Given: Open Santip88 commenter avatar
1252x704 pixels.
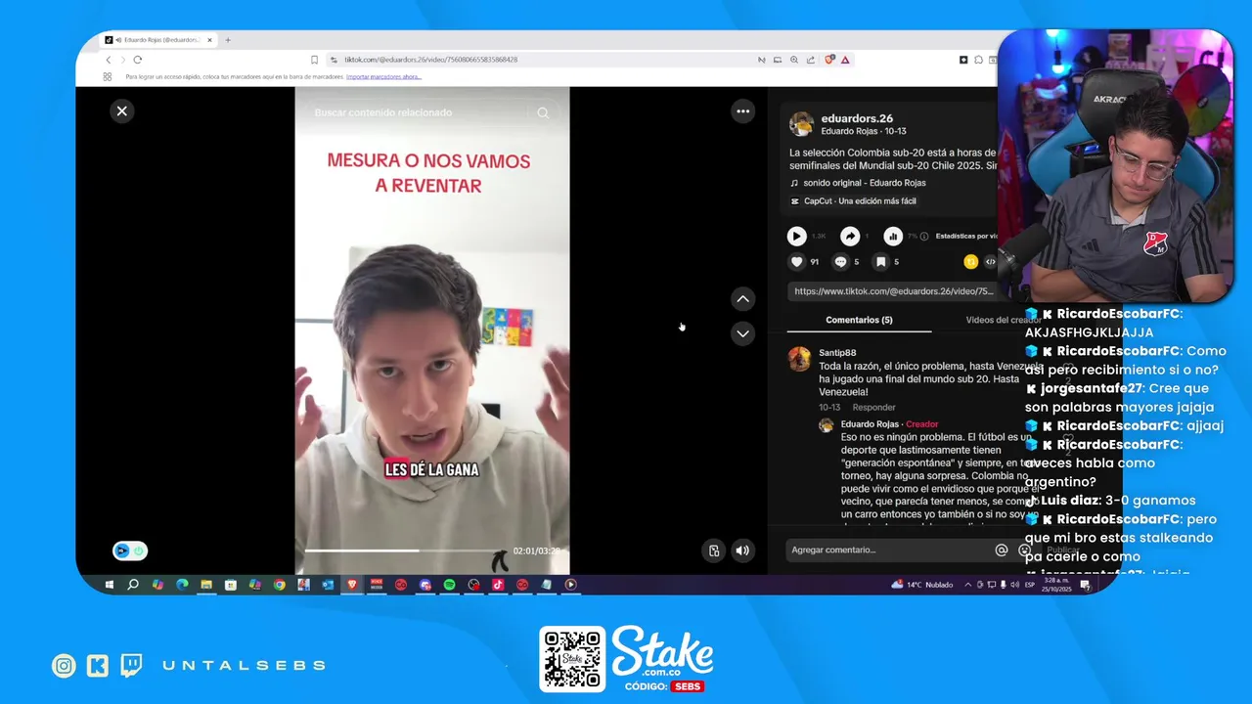Looking at the screenshot, I should click(800, 359).
